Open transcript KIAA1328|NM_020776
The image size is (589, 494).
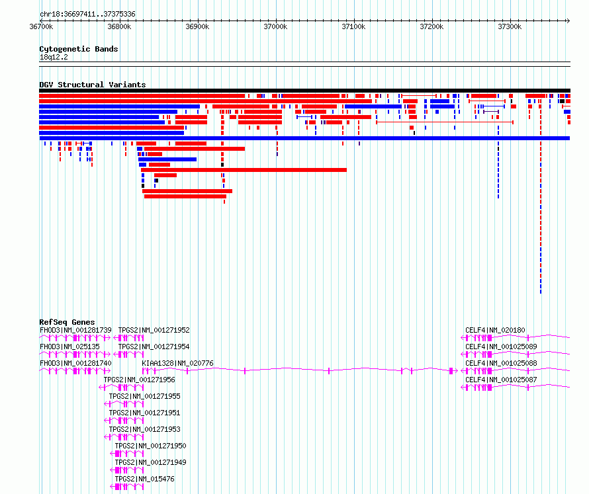(177, 363)
